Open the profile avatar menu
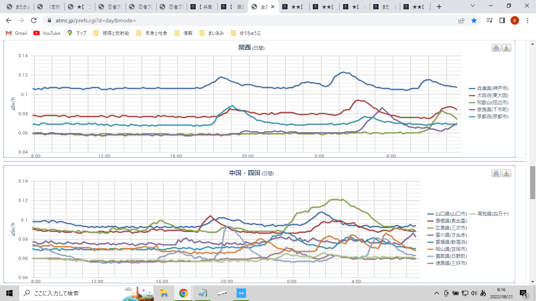The height and width of the screenshot is (301, 536). coord(514,20)
